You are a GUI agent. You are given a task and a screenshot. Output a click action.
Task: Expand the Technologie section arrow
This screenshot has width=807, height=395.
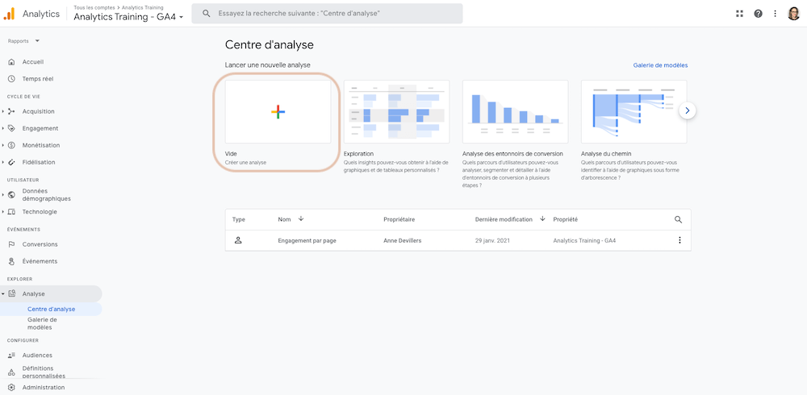pos(3,212)
